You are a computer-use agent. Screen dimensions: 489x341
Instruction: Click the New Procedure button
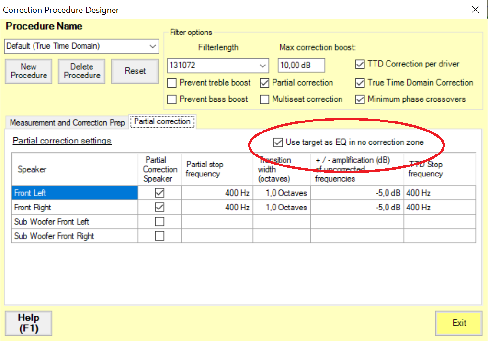click(x=29, y=71)
